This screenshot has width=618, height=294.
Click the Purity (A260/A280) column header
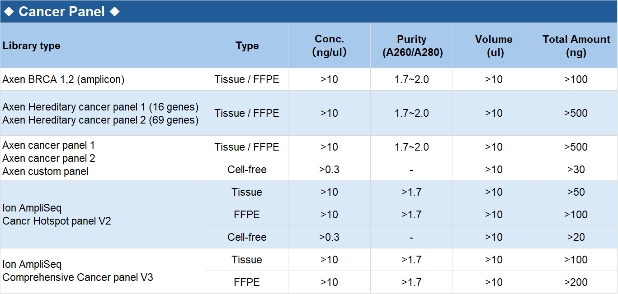(411, 46)
